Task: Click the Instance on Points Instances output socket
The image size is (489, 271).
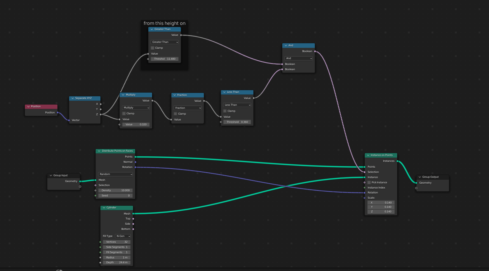Action: pyautogui.click(x=397, y=161)
